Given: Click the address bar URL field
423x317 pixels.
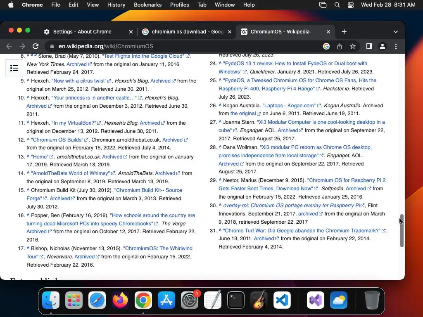Looking at the screenshot, I should 183,46.
